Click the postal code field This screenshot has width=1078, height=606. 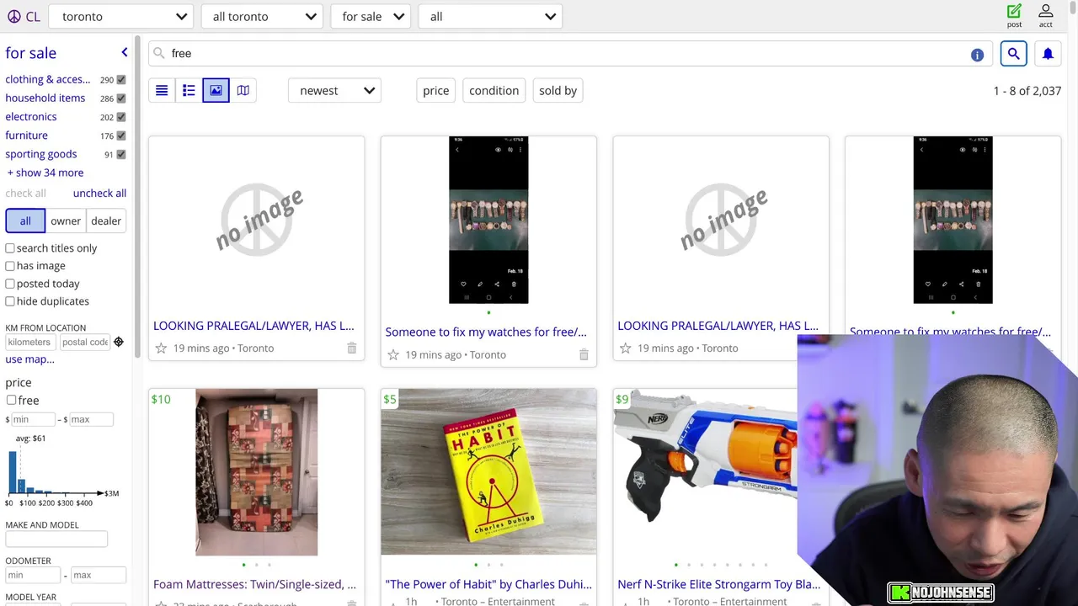(x=85, y=343)
